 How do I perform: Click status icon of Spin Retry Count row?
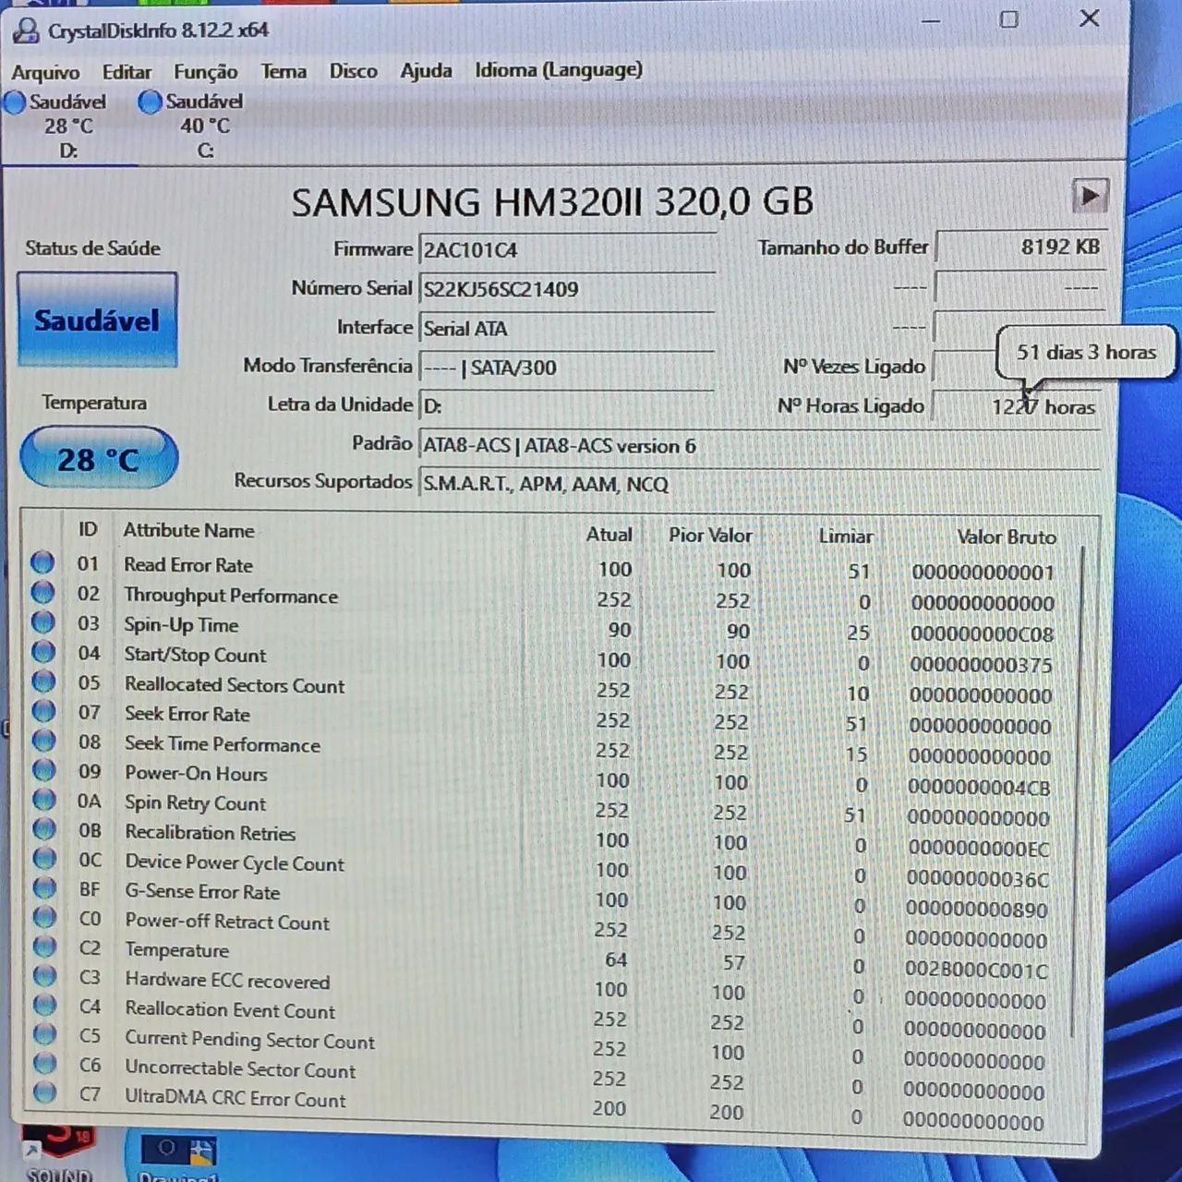coord(43,799)
